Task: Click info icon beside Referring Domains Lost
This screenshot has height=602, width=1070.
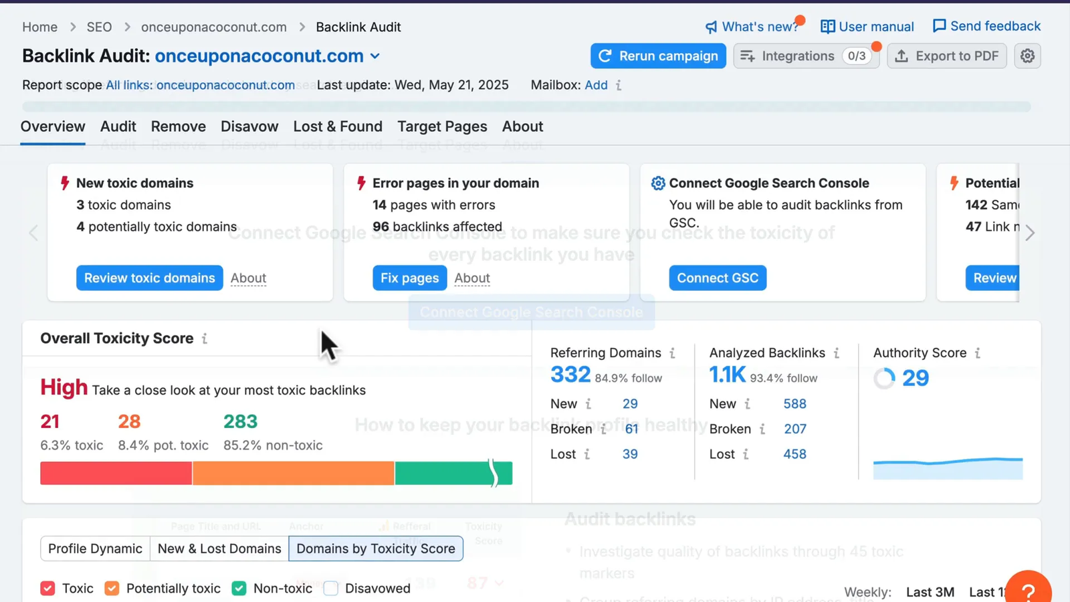Action: (x=587, y=454)
